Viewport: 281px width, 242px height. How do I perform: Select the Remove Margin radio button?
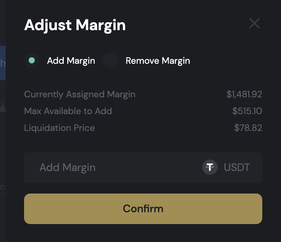(110, 60)
